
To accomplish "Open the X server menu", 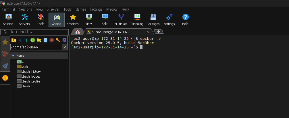I will (53, 9).
